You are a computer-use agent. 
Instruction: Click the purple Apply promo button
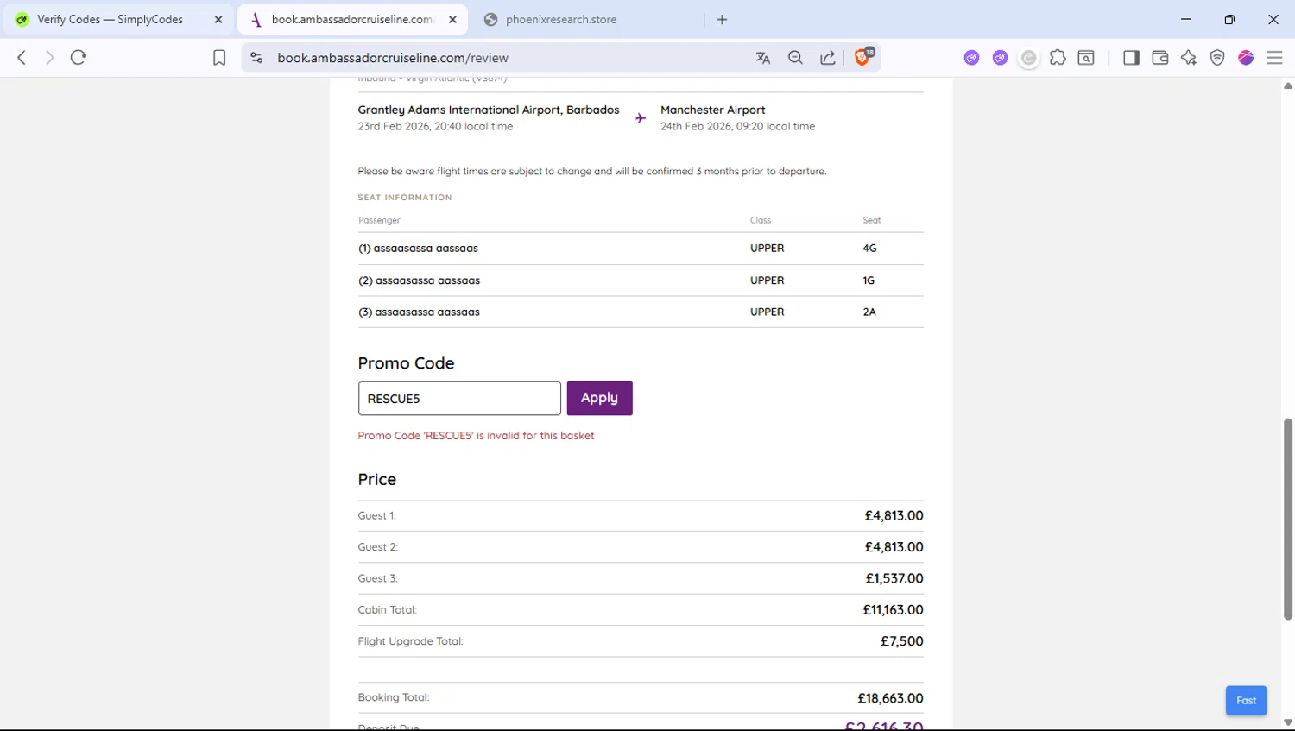point(600,398)
